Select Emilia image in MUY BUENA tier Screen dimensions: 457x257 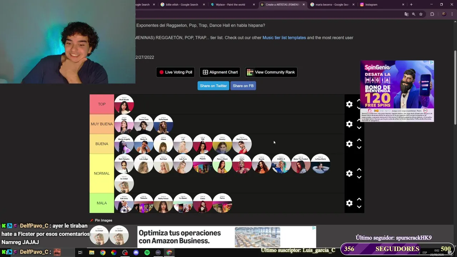point(124,124)
